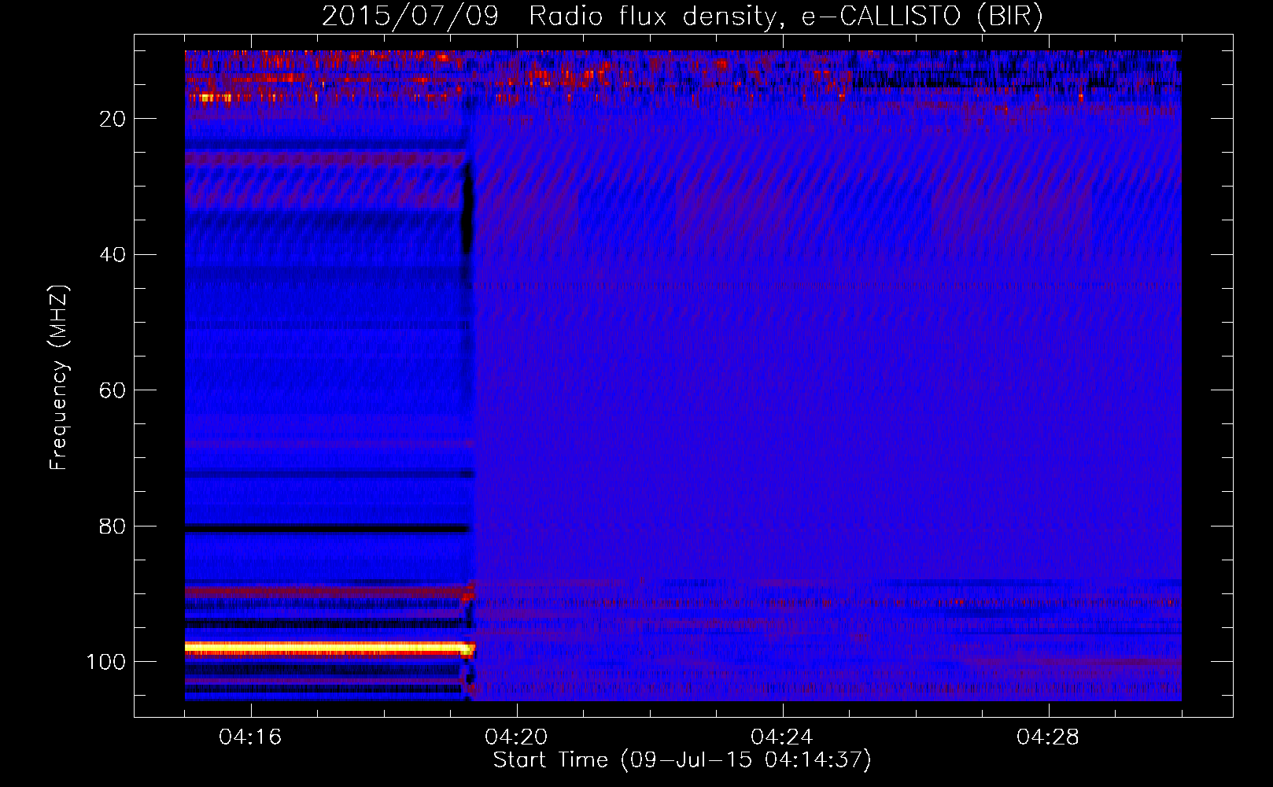Click the 'Frequency (MHZ)' axis label

pyautogui.click(x=59, y=378)
